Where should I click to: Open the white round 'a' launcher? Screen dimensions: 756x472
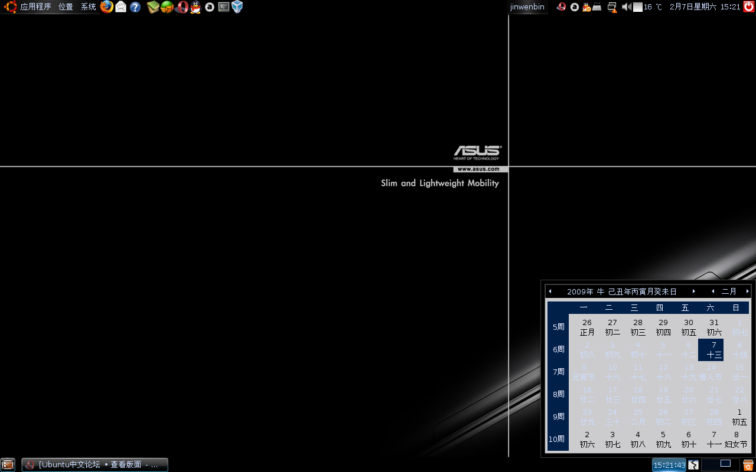click(209, 7)
